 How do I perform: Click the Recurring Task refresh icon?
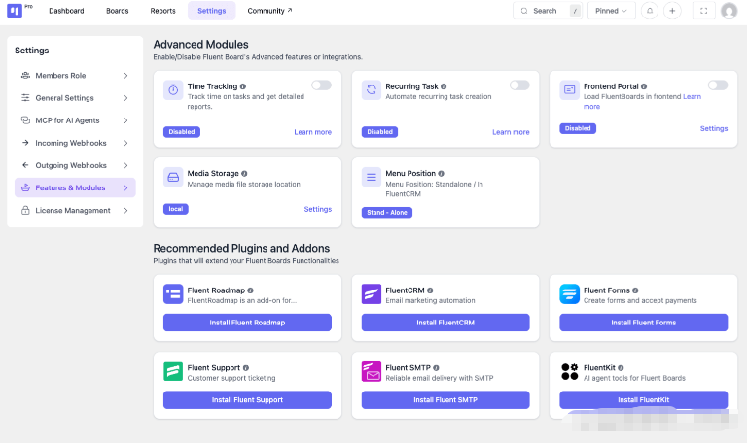tap(372, 90)
